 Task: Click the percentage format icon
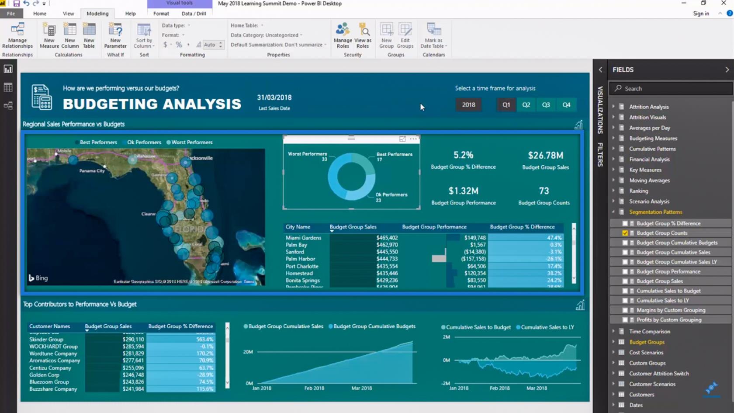pyautogui.click(x=179, y=45)
